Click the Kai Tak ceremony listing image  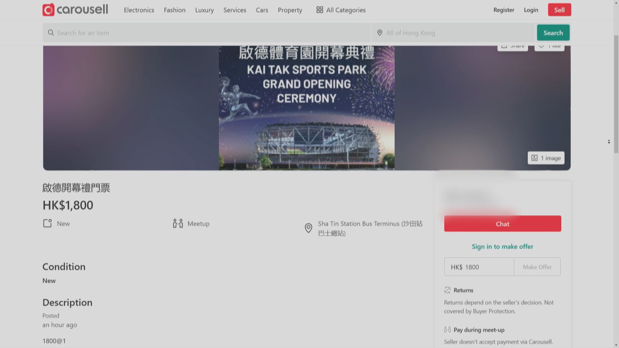coord(306,108)
